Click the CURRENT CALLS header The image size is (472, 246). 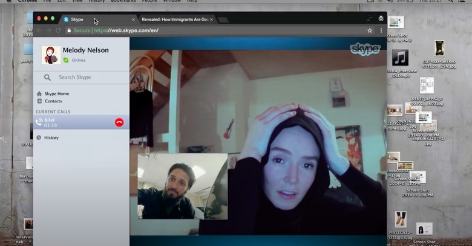pyautogui.click(x=53, y=111)
